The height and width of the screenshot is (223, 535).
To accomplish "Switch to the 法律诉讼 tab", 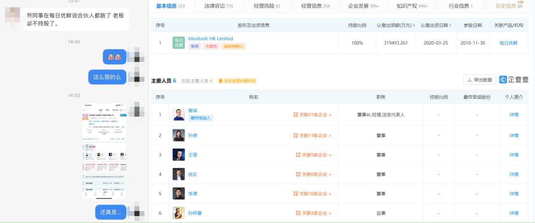I will tap(218, 6).
